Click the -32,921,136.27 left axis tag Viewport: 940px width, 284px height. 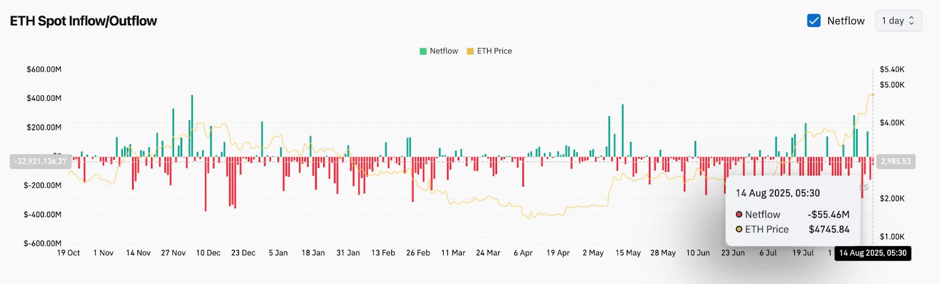[x=39, y=161]
